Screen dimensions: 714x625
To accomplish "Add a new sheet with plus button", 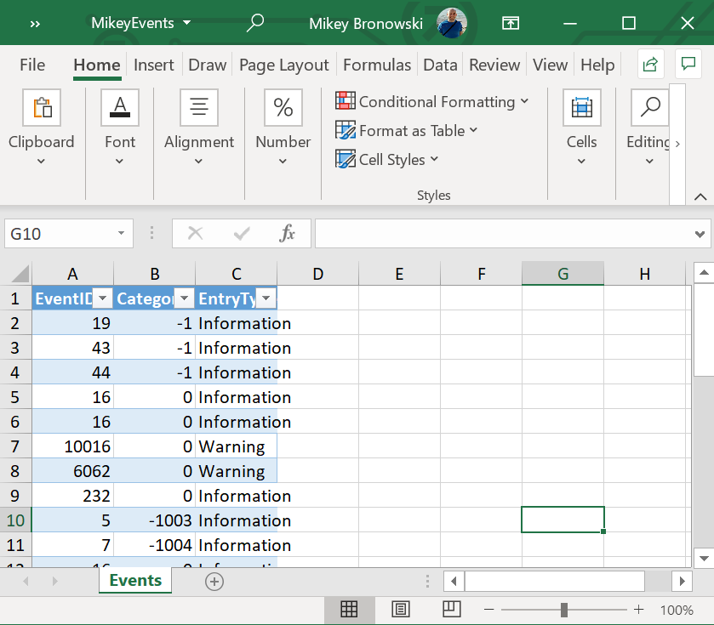I will pos(214,582).
